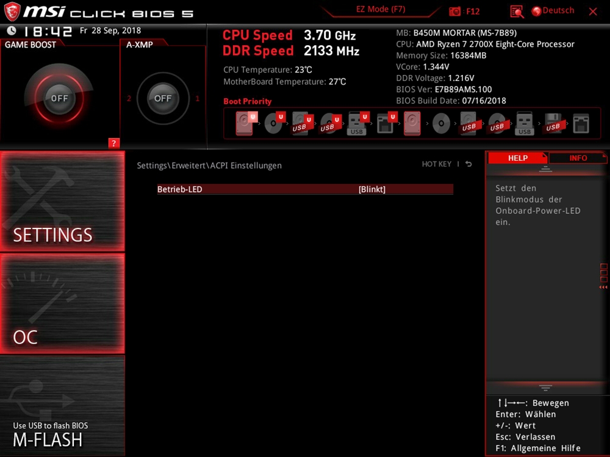Image resolution: width=610 pixels, height=457 pixels.
Task: Click the Esc: Verlassen hint
Action: [x=526, y=437]
